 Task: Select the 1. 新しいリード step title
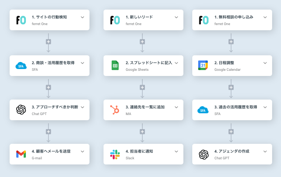[139, 17]
